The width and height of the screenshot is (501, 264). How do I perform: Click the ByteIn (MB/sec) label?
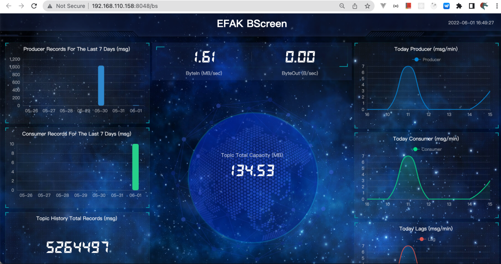pyautogui.click(x=204, y=73)
